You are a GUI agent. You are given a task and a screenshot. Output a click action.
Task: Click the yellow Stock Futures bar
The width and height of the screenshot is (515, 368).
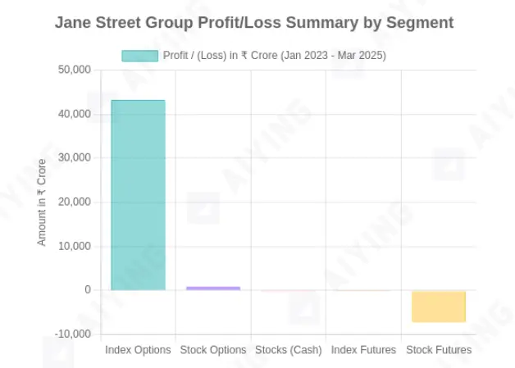pos(439,306)
